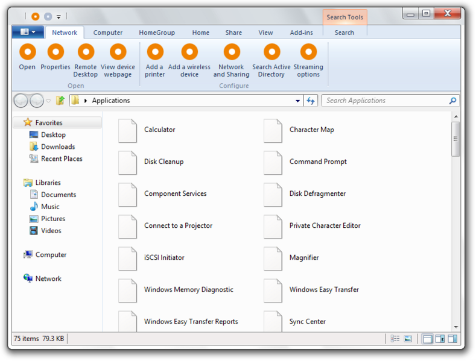
Task: Refresh the Applications folder view
Action: click(311, 101)
